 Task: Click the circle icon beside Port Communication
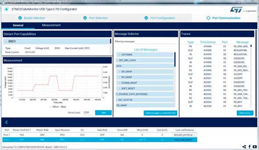pyautogui.click(x=208, y=18)
